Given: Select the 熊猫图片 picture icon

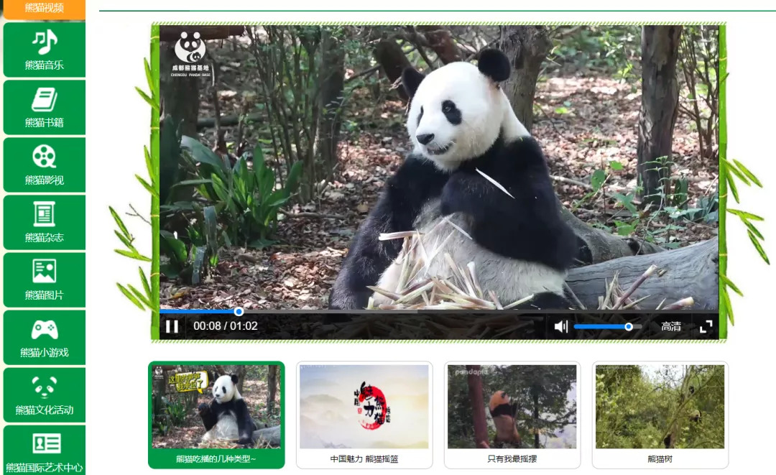Looking at the screenshot, I should coord(45,272).
